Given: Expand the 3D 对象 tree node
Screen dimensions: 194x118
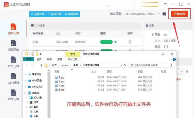Looking at the screenshot, I should (27, 98).
